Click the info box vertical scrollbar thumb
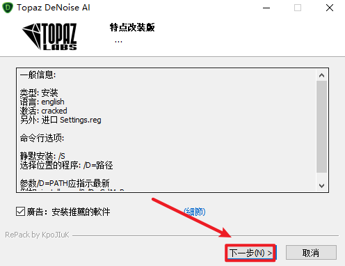Screen dimensions: 345x266 tap(321, 127)
